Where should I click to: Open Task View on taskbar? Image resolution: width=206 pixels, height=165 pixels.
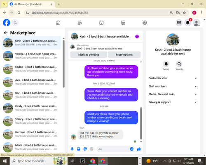pos(73,161)
